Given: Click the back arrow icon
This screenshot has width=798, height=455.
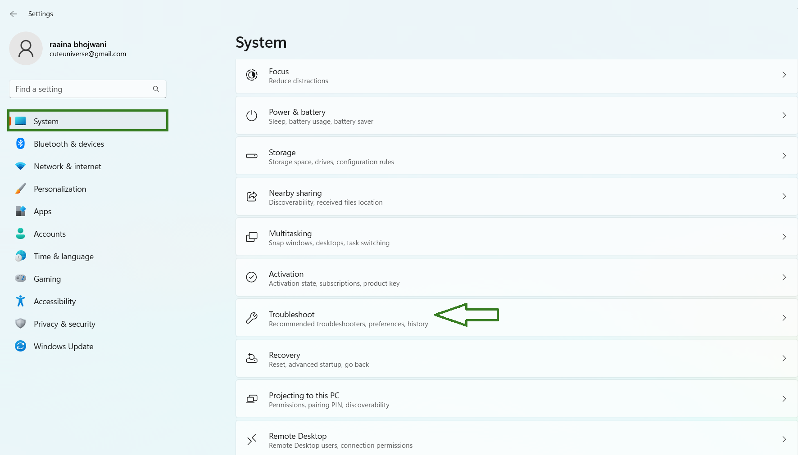Looking at the screenshot, I should (14, 14).
